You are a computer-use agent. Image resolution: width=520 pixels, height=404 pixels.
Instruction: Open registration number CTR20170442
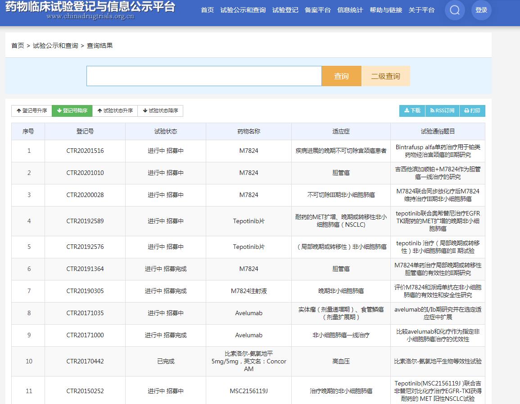(x=85, y=361)
